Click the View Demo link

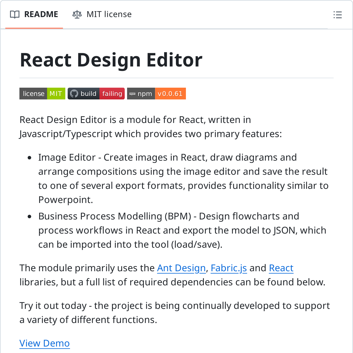coord(44,343)
